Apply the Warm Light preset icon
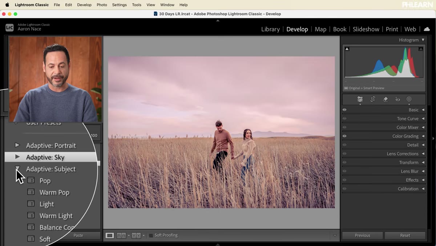436x246 pixels. coord(31,215)
